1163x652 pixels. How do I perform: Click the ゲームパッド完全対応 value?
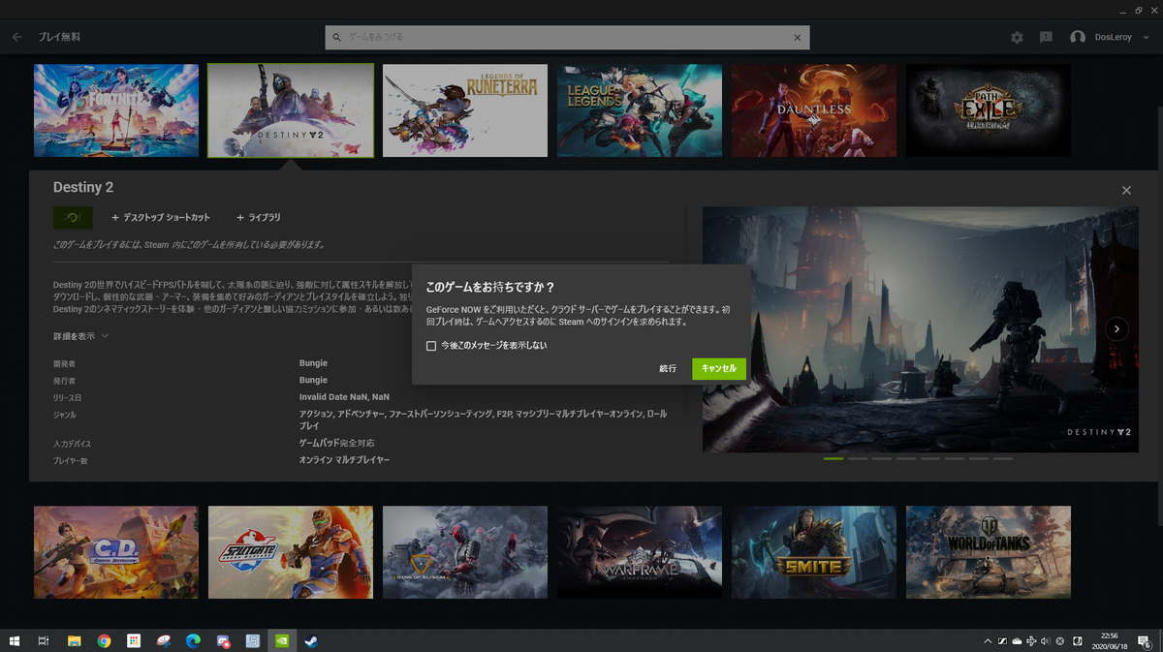pyautogui.click(x=337, y=443)
